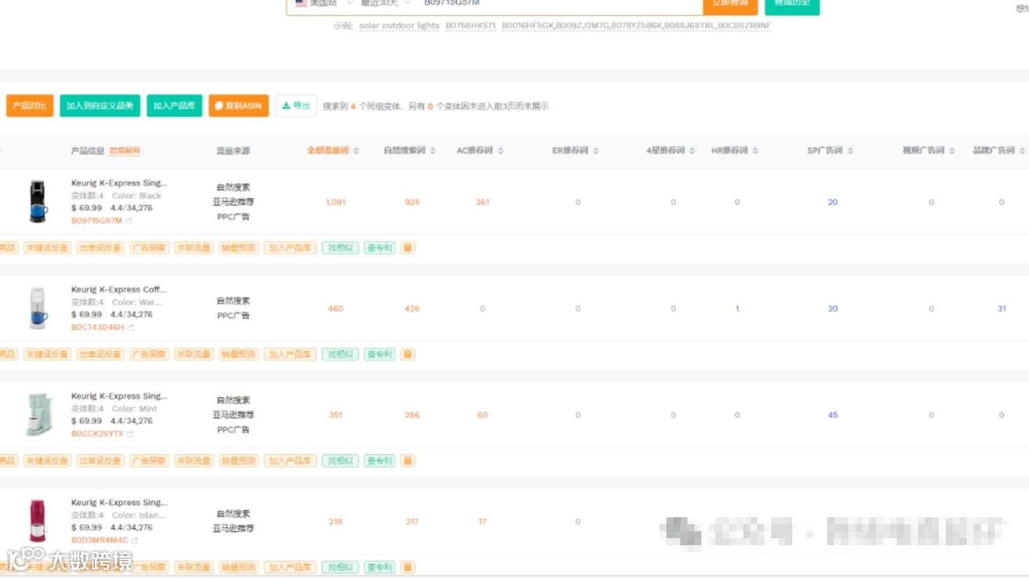
Task: Click 出单词反查 tag in the Black row
Action: pyautogui.click(x=100, y=248)
